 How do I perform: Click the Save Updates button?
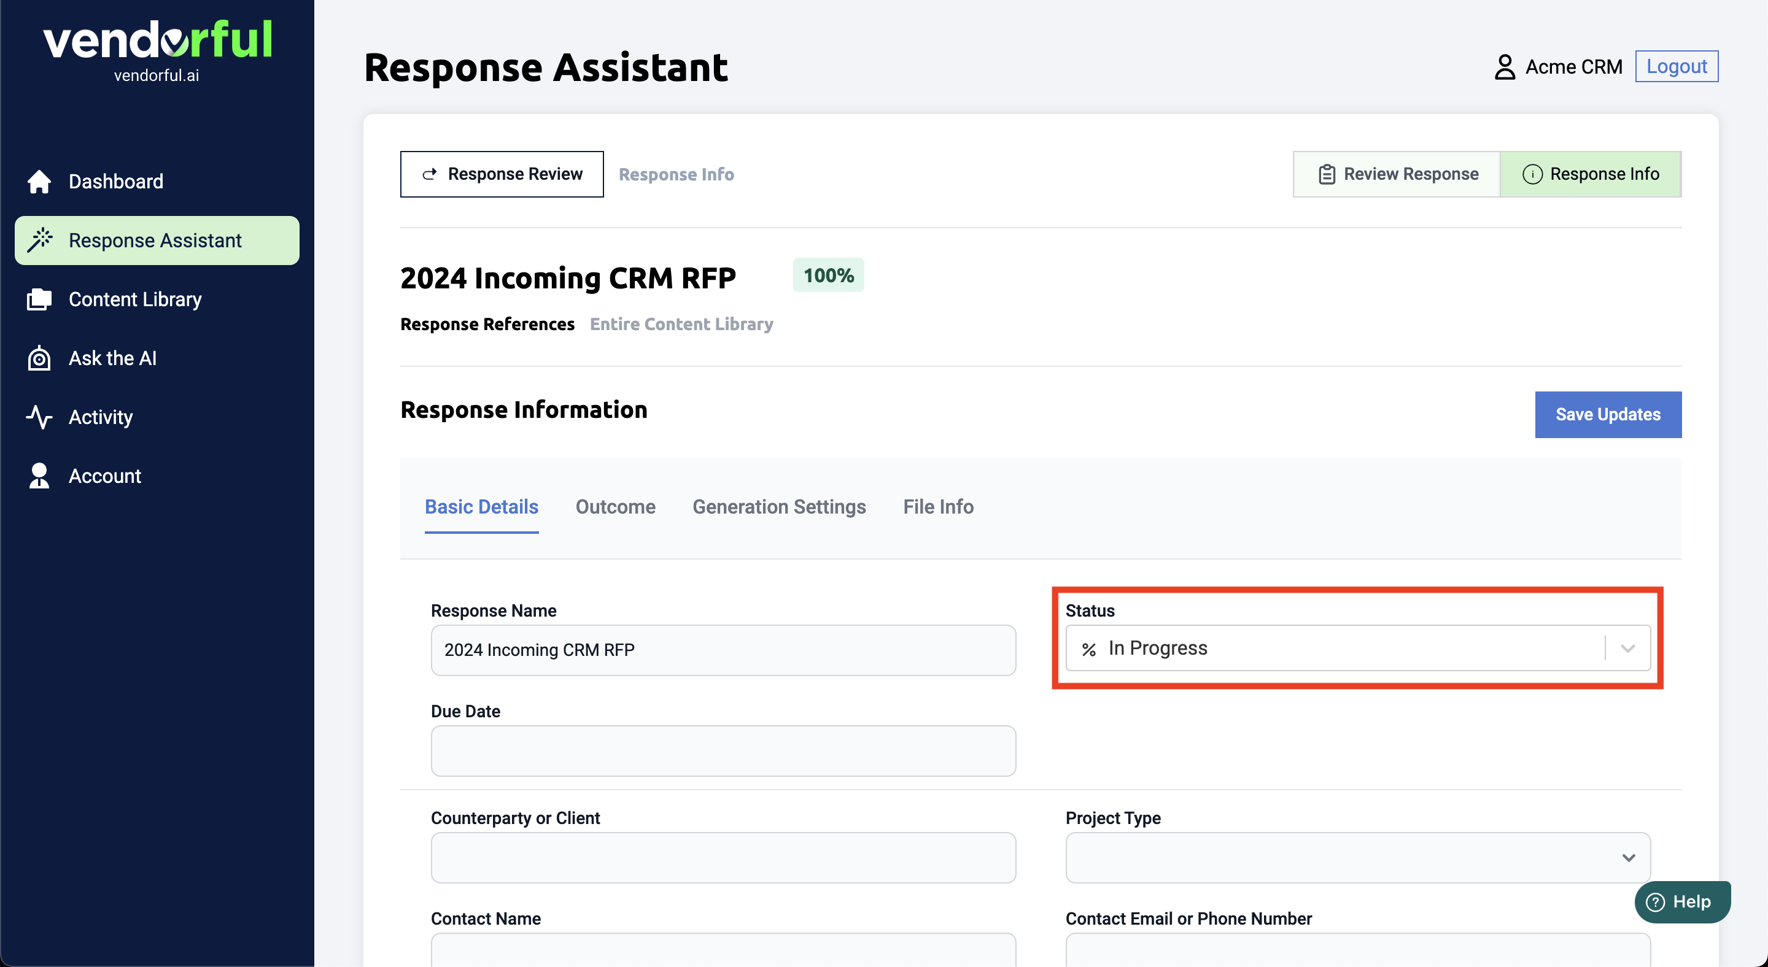[x=1607, y=414]
